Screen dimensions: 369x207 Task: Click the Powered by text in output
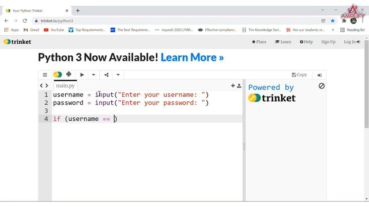(x=271, y=87)
